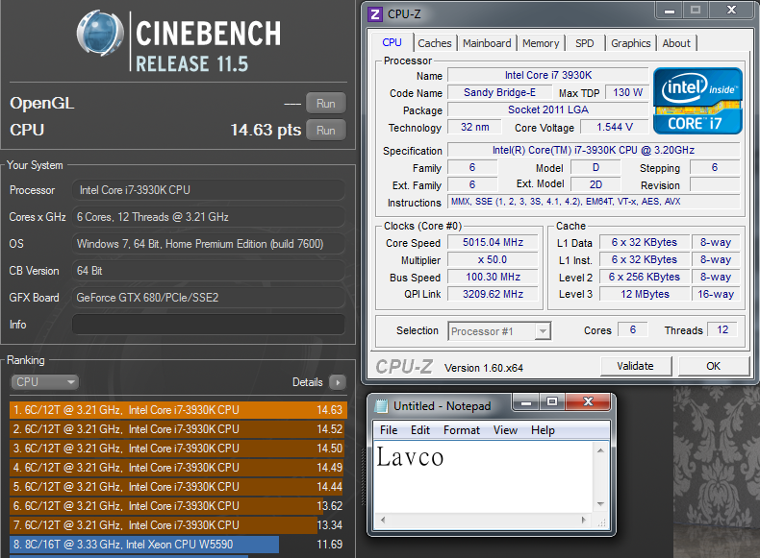This screenshot has width=760, height=558.
Task: Select the Intel Xeon W5590 ranking row
Action: click(x=178, y=545)
